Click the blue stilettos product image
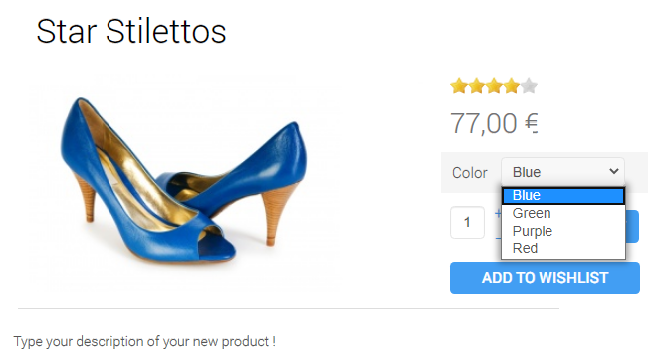The image size is (656, 361). point(183,180)
